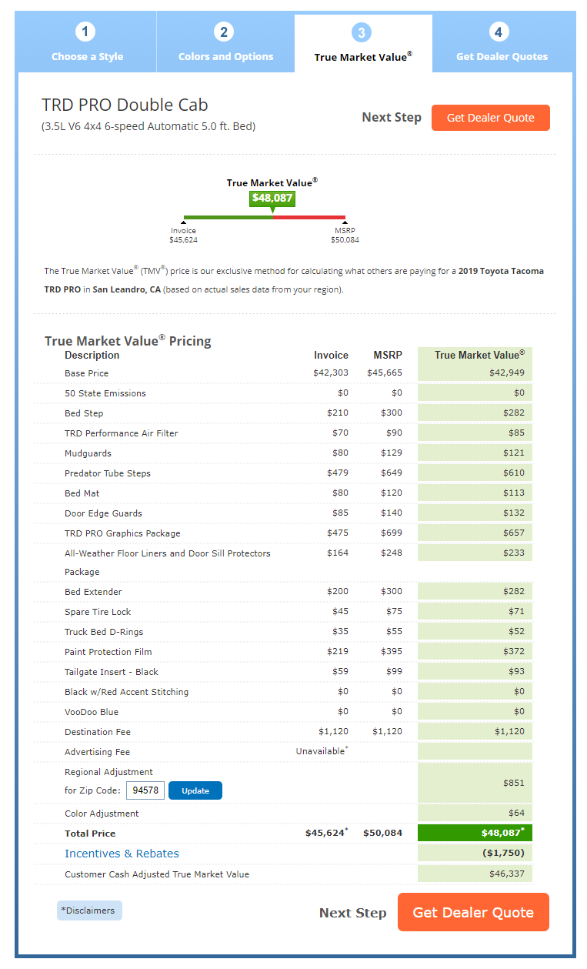The height and width of the screenshot is (969, 587).
Task: Go to the Get Dealer Quotes tab
Action: [x=502, y=43]
